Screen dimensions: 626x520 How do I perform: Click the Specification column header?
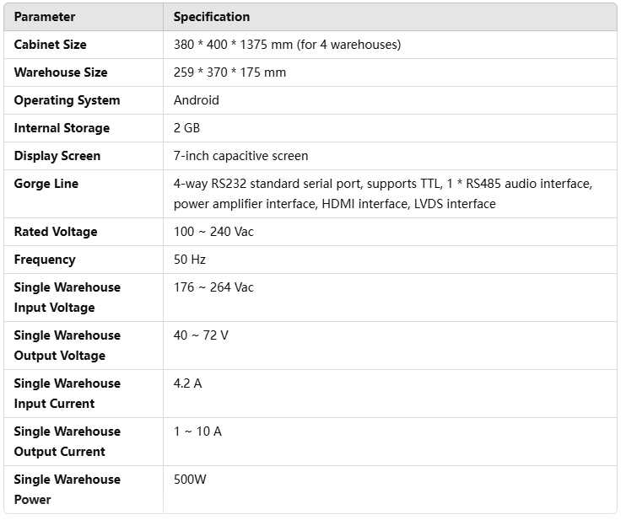[x=211, y=17]
